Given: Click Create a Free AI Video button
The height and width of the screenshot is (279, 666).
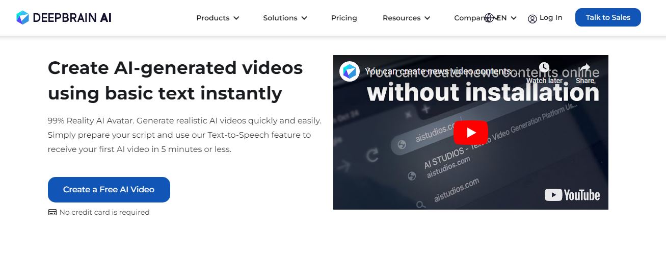Looking at the screenshot, I should click(x=109, y=190).
